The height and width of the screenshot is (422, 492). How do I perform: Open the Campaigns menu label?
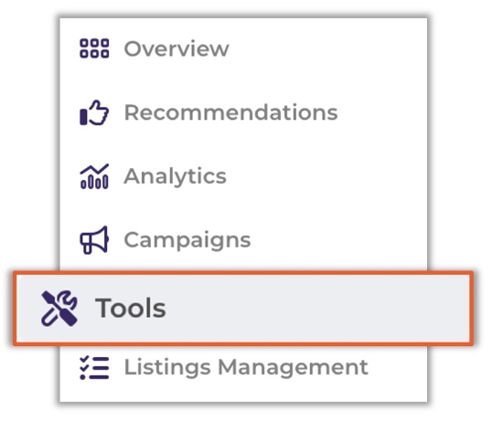[x=187, y=241]
